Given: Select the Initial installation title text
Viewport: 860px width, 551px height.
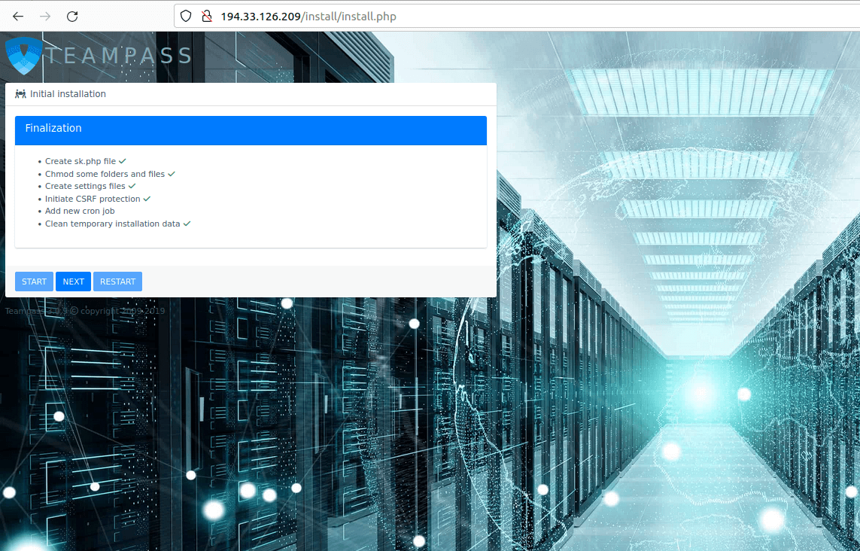Looking at the screenshot, I should click(68, 94).
